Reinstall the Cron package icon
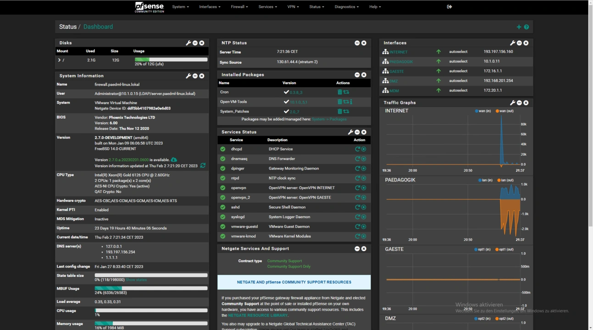 [346, 92]
